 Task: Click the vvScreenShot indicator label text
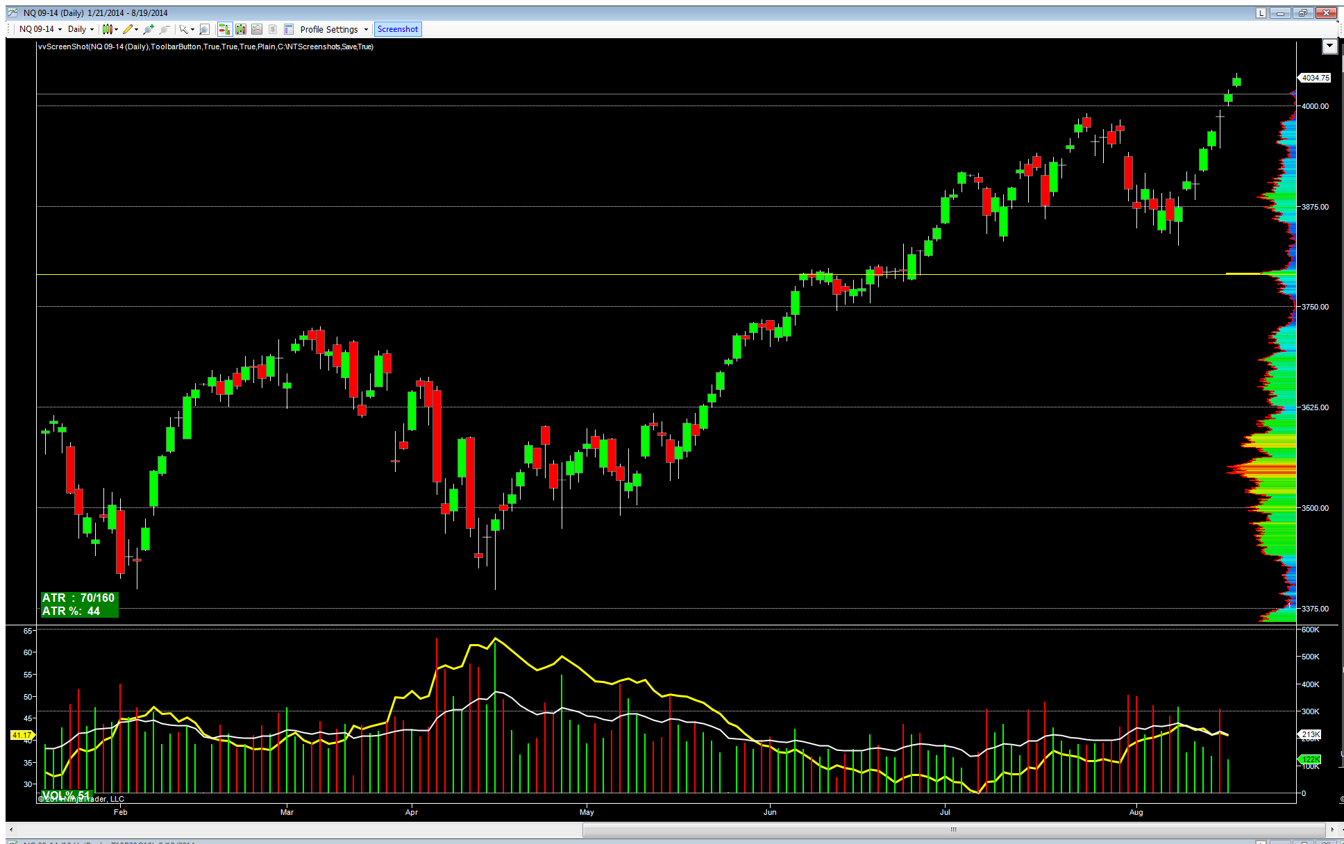[205, 47]
